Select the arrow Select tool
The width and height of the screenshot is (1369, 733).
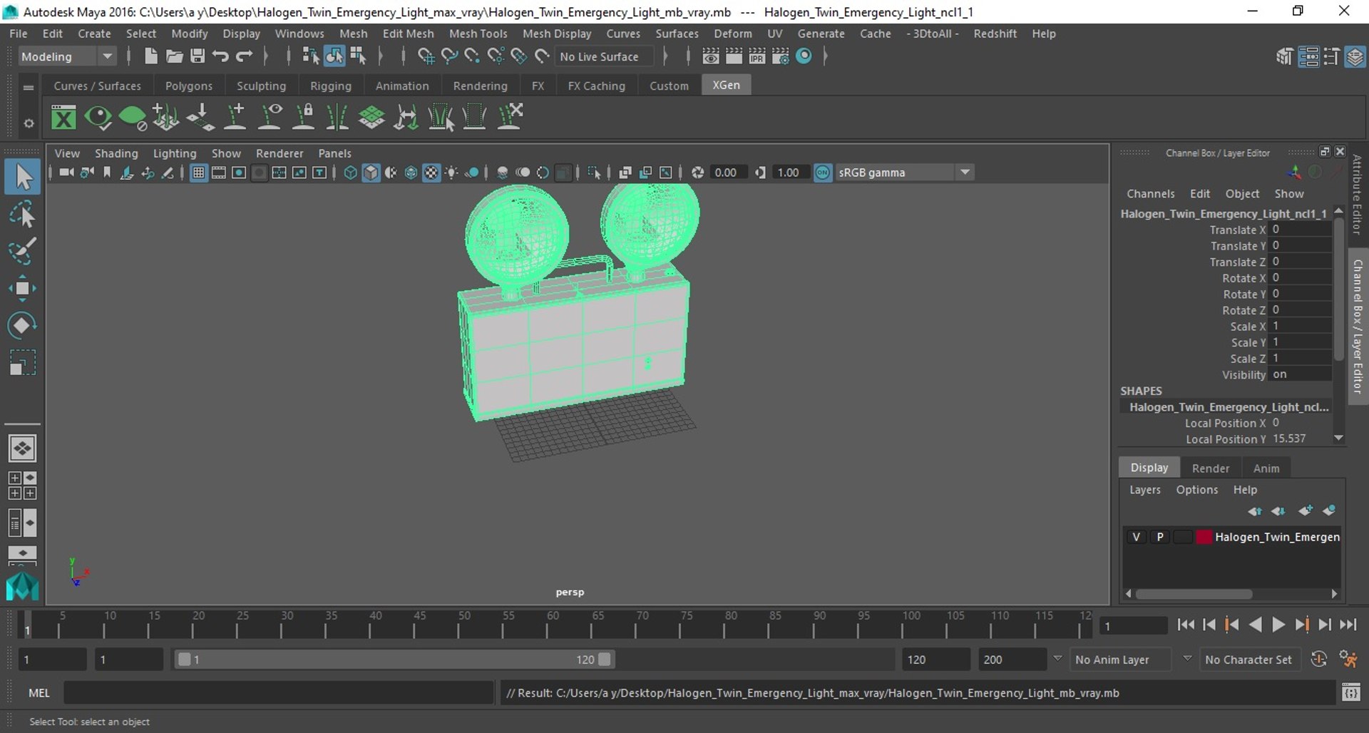[22, 177]
